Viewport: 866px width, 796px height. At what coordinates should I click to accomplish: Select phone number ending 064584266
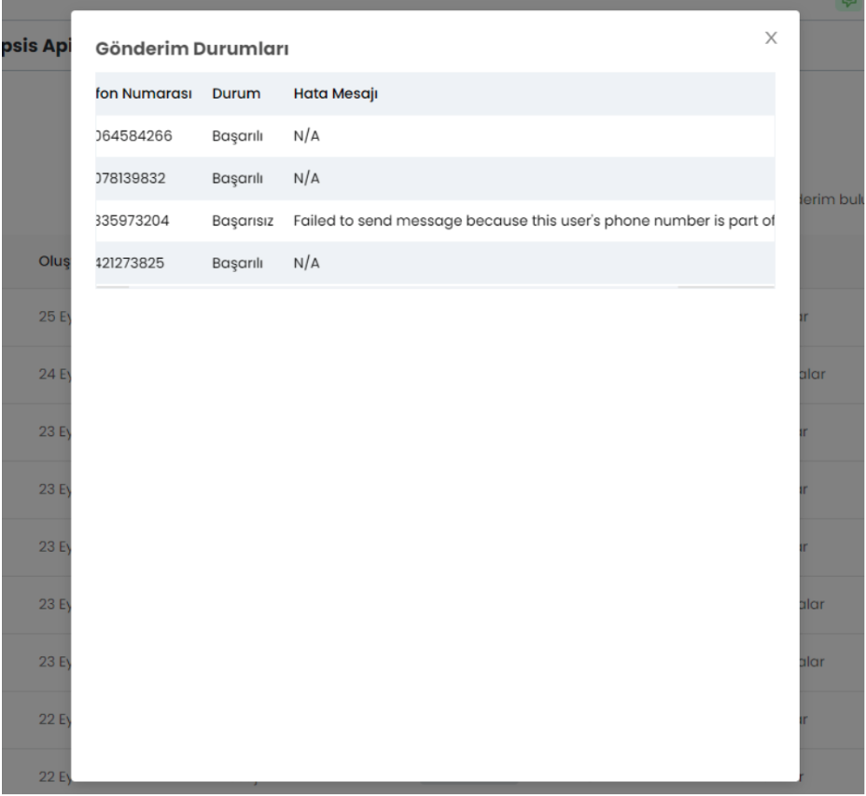click(x=133, y=136)
